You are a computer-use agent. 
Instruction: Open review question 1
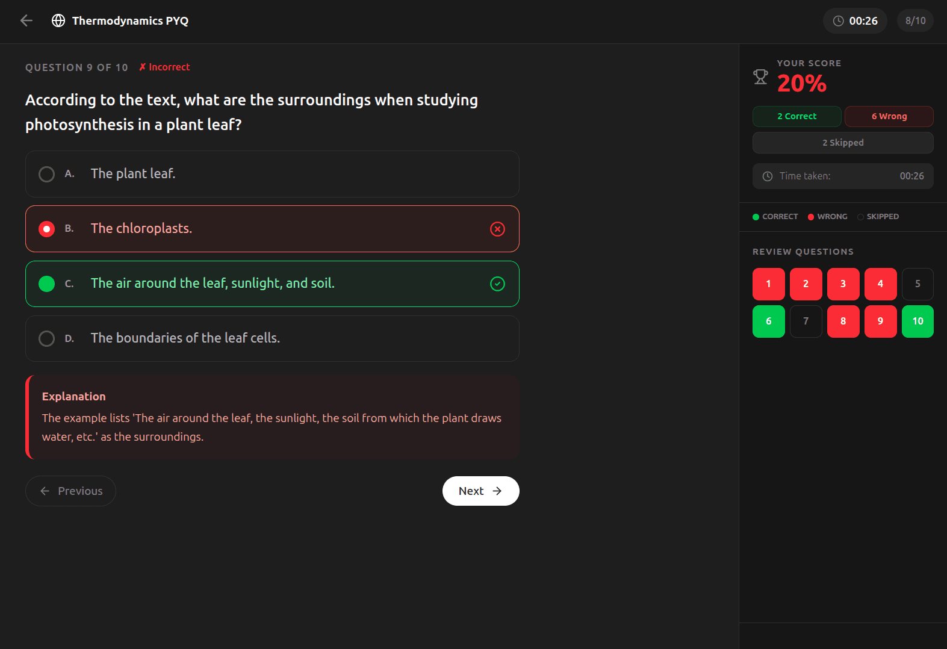769,284
